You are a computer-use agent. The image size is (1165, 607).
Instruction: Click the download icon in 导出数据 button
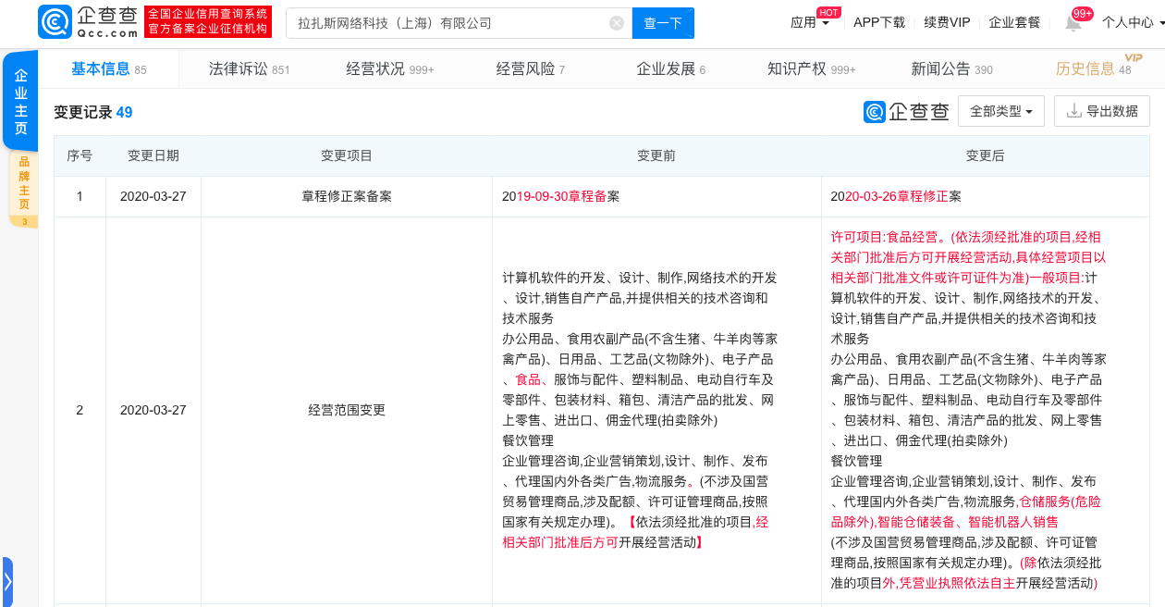click(x=1073, y=111)
